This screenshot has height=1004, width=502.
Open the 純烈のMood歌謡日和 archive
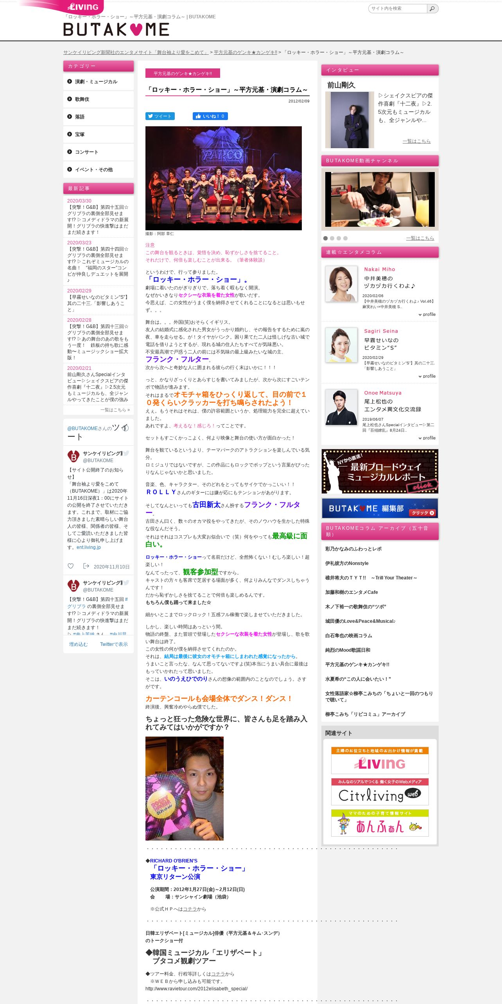tap(348, 650)
